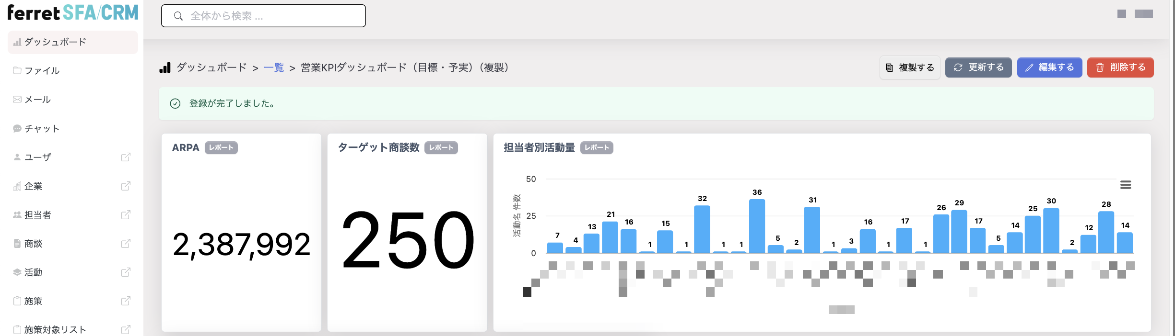This screenshot has height=336, width=1175.
Task: Click the レポート badge next to ARPA
Action: coord(221,148)
